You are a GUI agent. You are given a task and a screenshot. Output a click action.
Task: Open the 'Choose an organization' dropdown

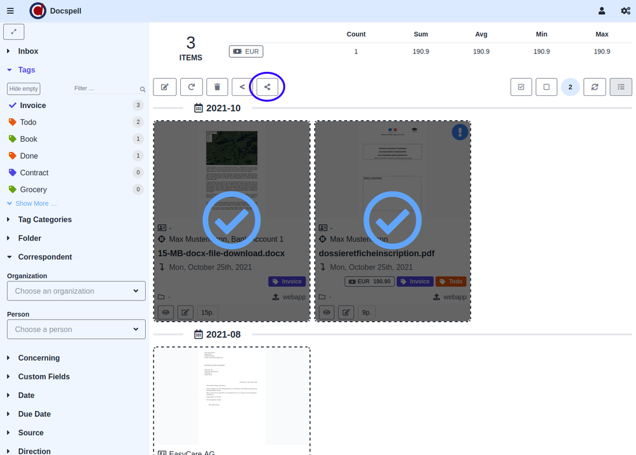76,291
